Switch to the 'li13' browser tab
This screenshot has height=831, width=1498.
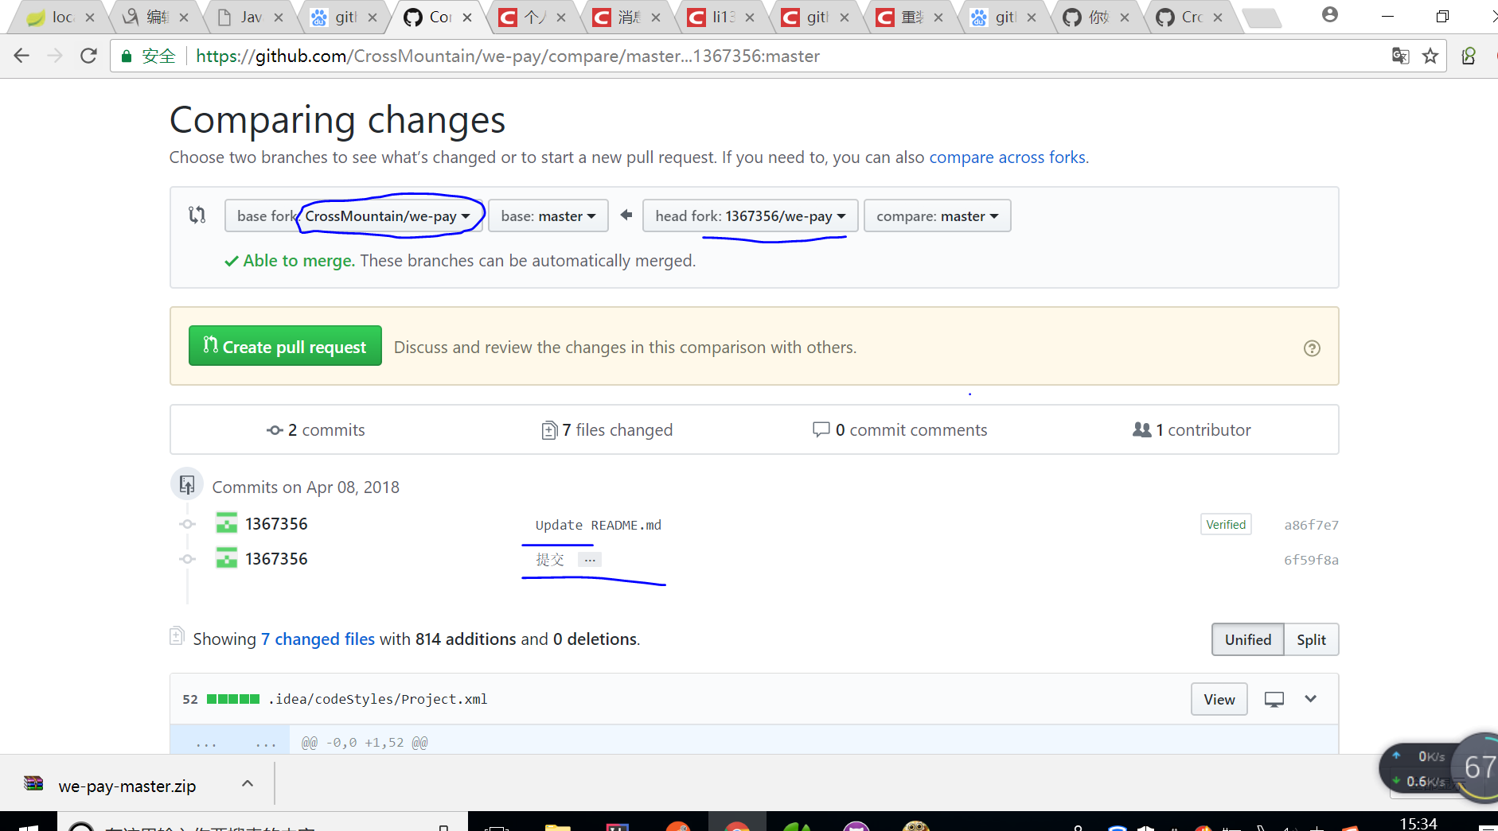point(723,17)
